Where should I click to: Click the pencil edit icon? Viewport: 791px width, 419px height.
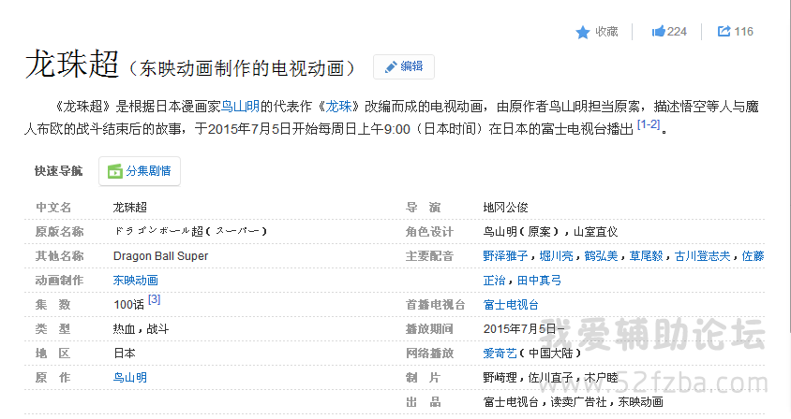391,67
